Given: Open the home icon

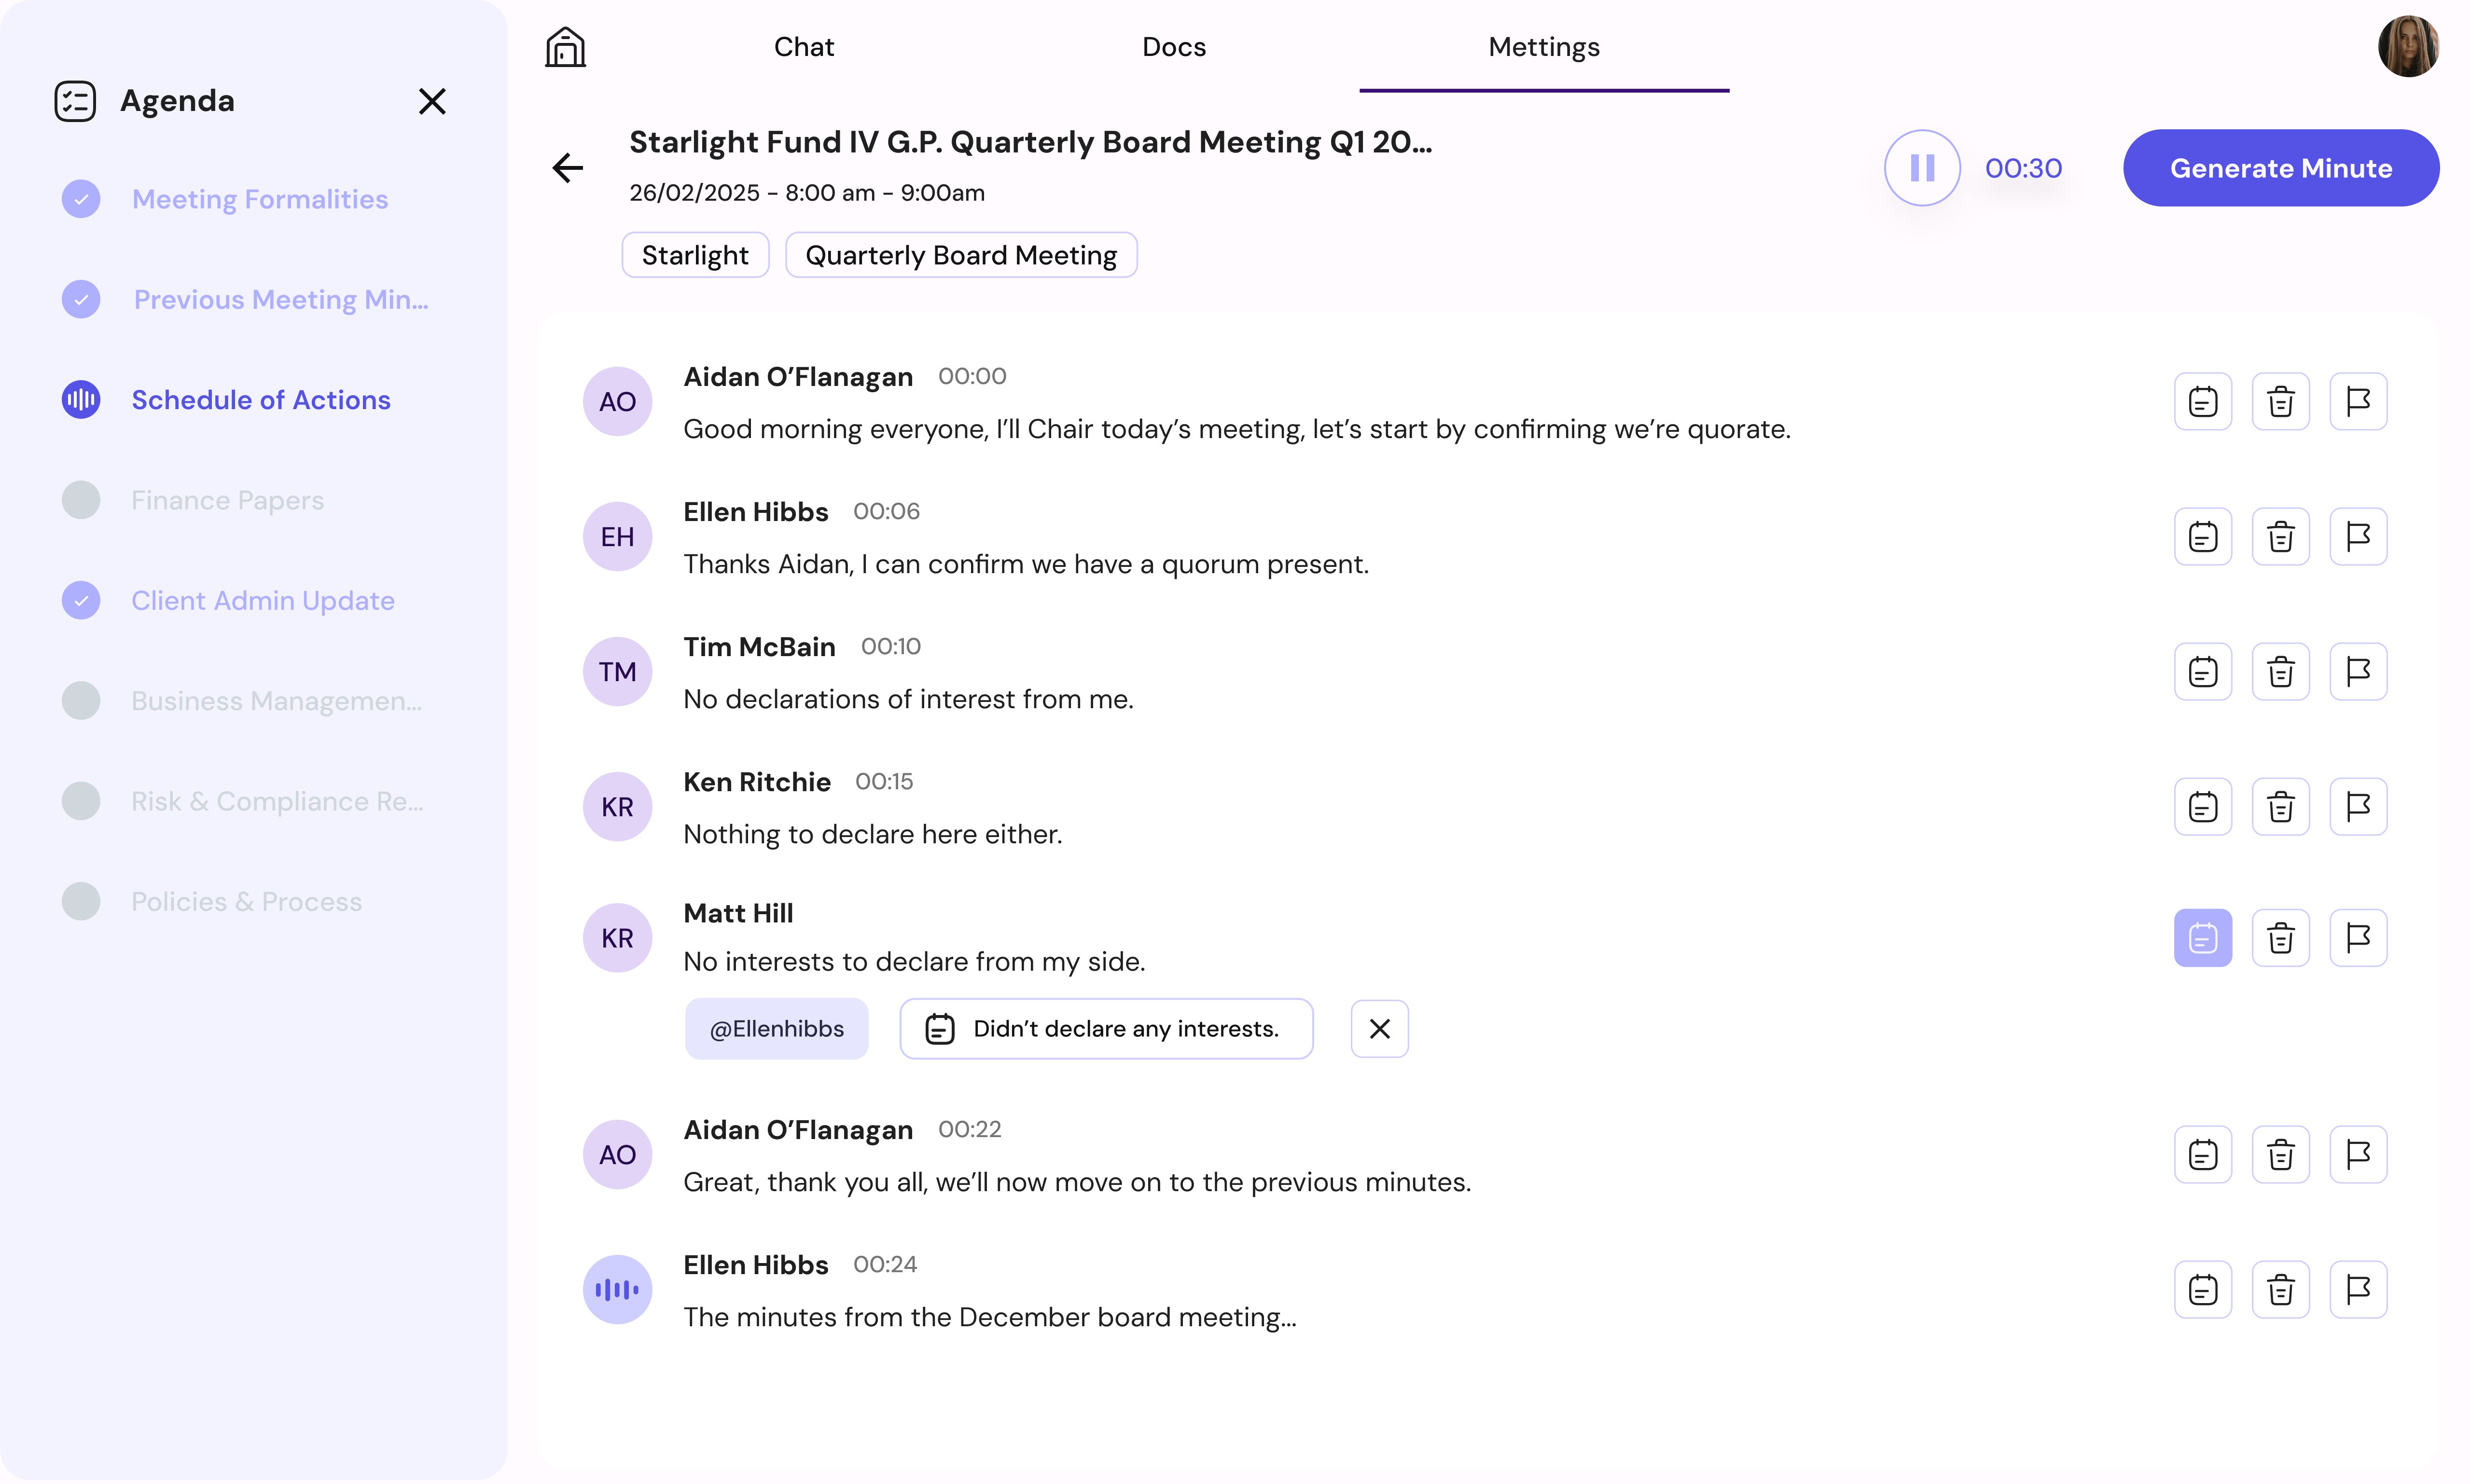Looking at the screenshot, I should [x=565, y=46].
